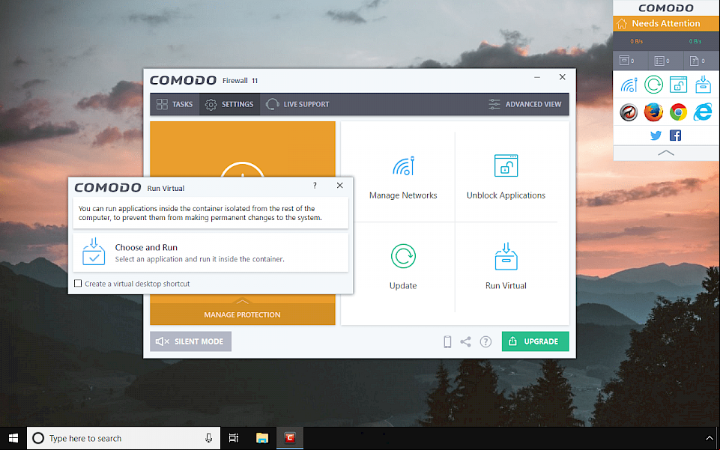Image resolution: width=720 pixels, height=450 pixels.
Task: Open the Tasks tab
Action: click(175, 104)
